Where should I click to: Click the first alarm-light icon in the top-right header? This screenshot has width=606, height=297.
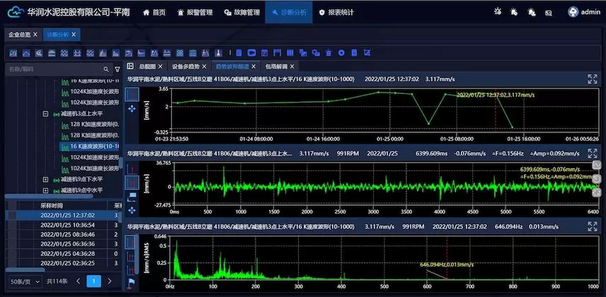pyautogui.click(x=498, y=12)
